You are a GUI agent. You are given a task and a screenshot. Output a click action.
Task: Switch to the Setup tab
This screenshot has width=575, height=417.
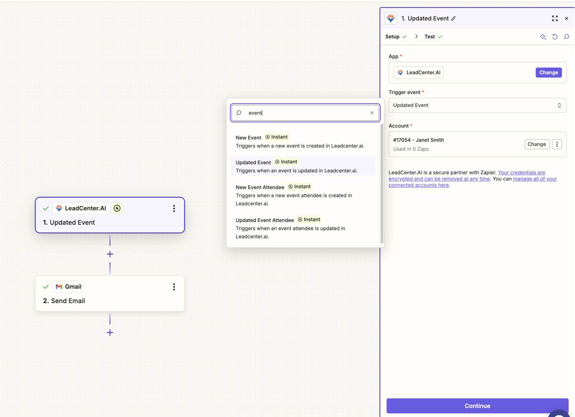point(392,36)
